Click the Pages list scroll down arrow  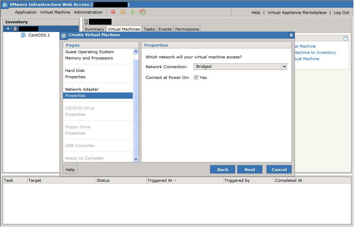[x=136, y=159]
